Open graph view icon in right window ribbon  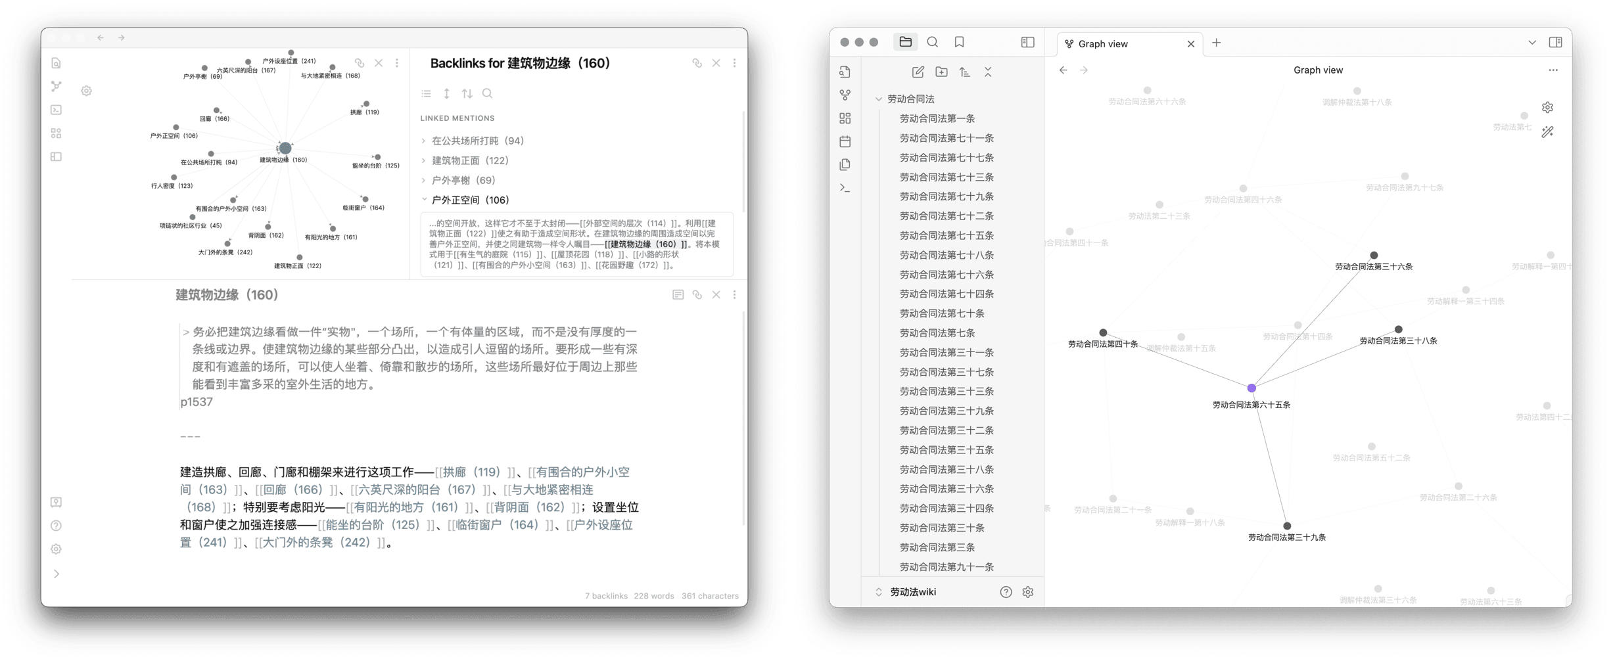click(845, 95)
